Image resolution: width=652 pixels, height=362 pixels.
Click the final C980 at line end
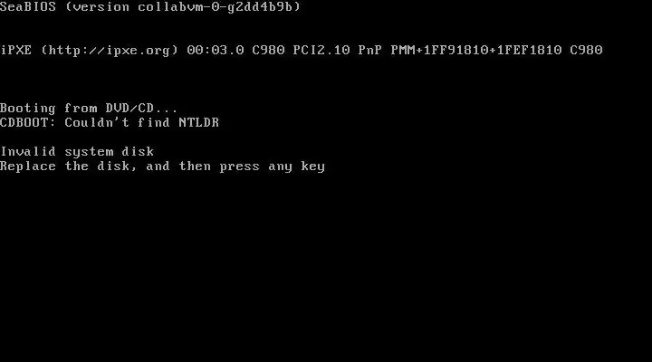[x=586, y=51]
